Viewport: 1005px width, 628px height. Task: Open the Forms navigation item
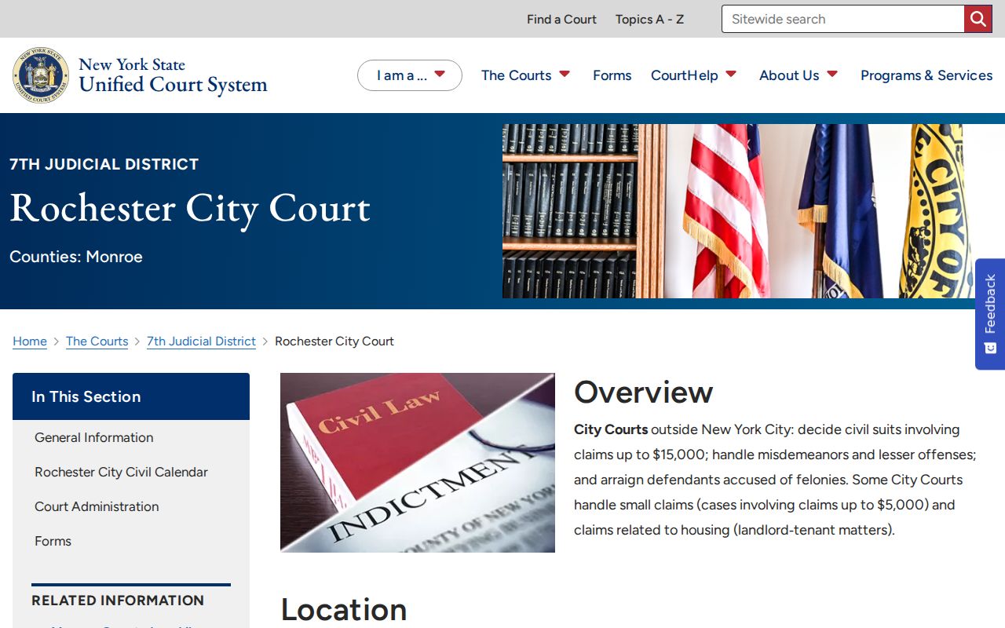[x=612, y=75]
